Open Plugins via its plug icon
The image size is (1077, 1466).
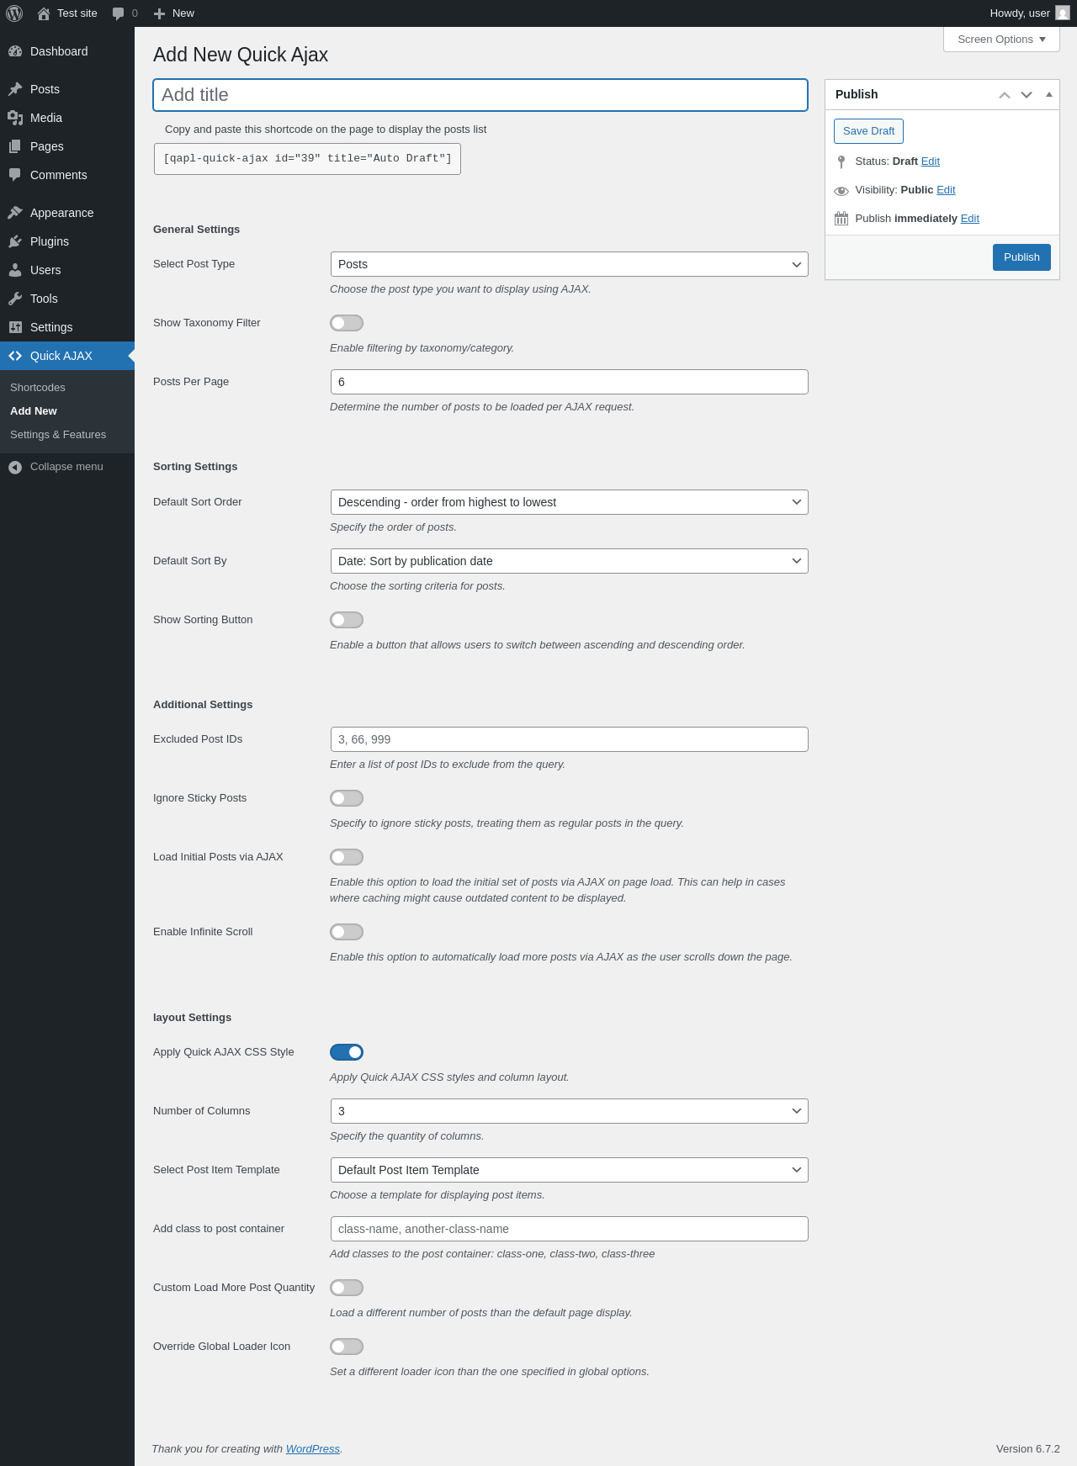(15, 241)
